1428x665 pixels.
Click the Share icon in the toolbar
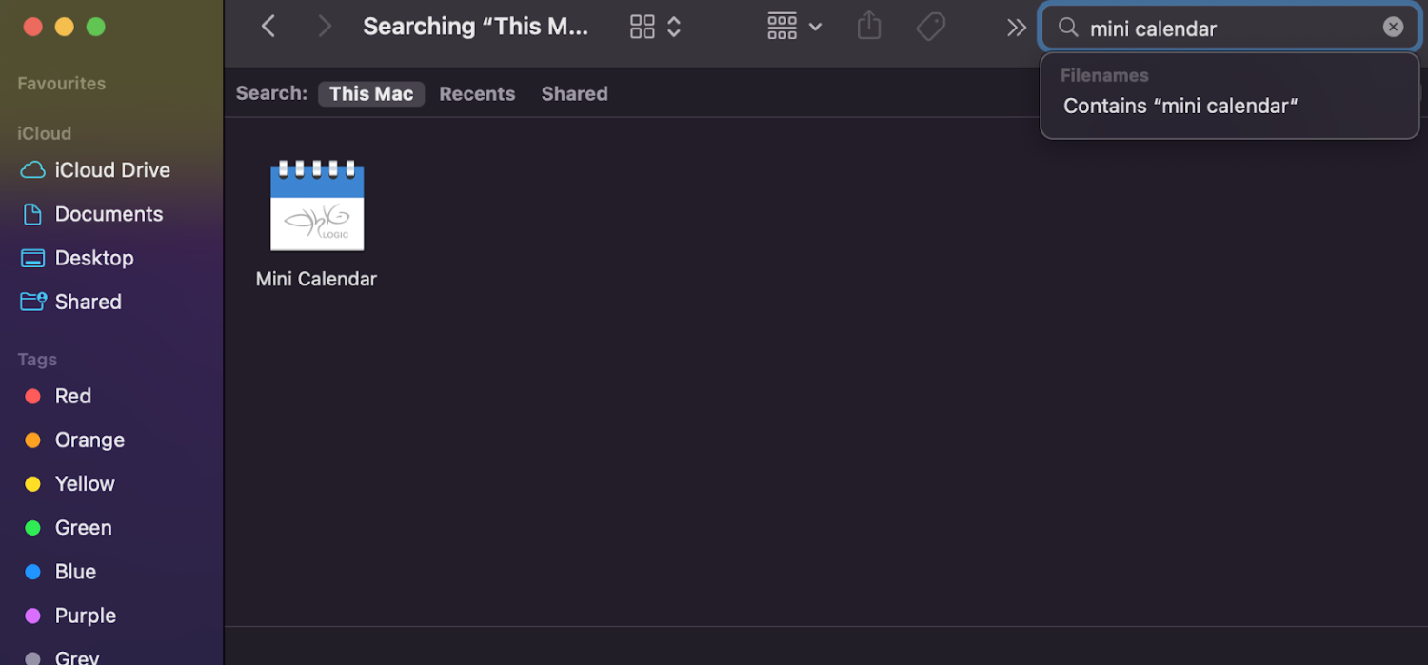(x=867, y=26)
